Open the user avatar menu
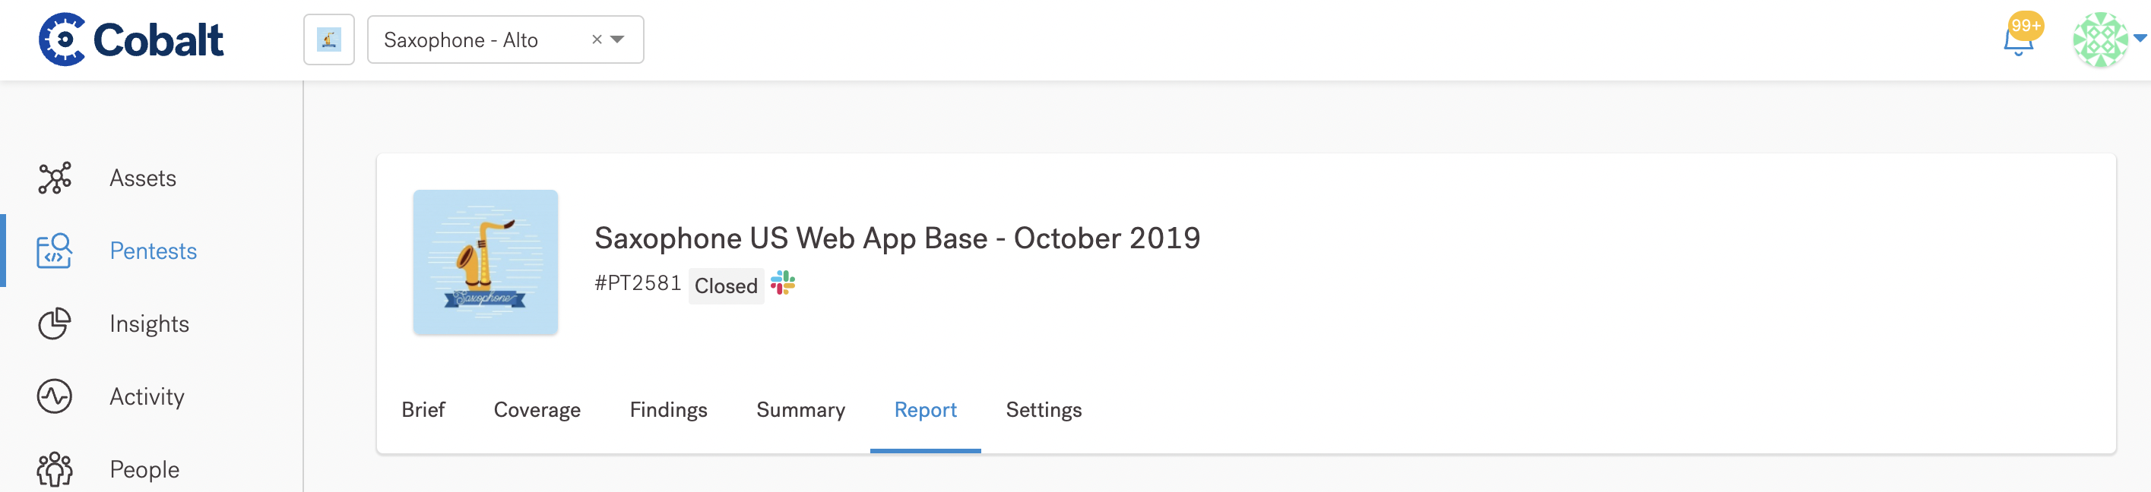This screenshot has width=2151, height=492. coord(2100,39)
